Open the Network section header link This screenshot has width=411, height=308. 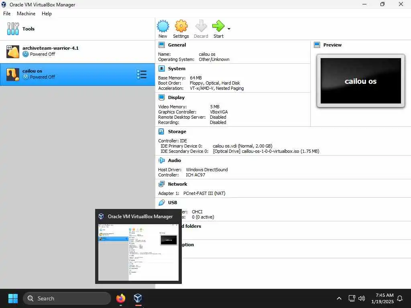point(177,184)
